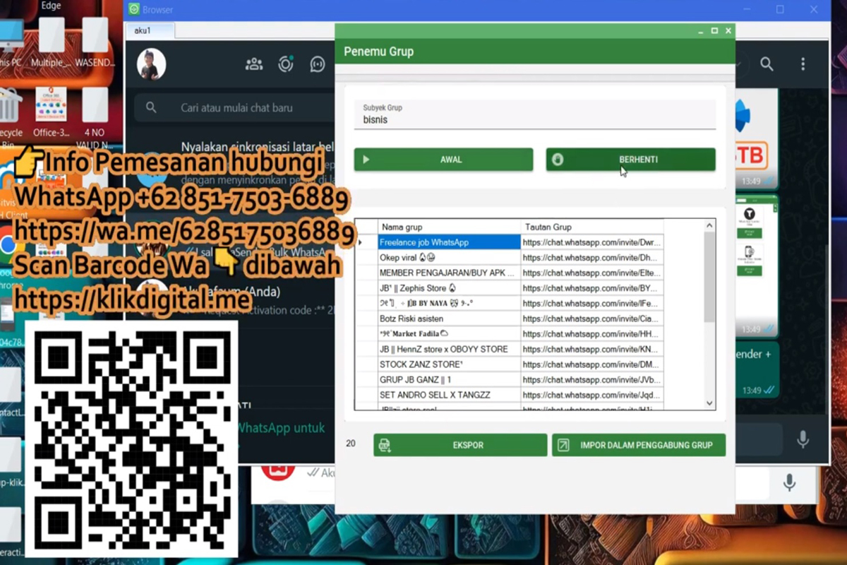
Task: Click the invite link ending 'Cia...'
Action: [592, 319]
